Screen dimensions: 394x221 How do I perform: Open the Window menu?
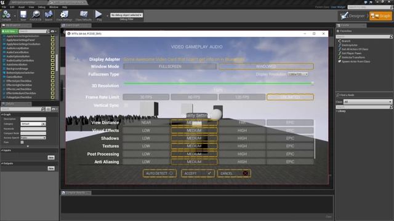54,7
